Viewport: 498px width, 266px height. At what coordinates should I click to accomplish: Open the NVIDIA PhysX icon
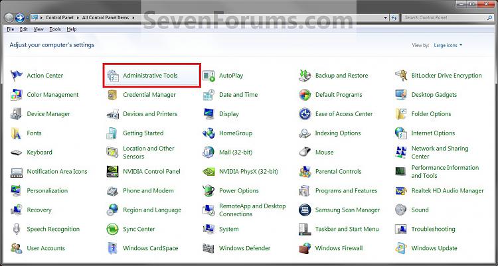pos(208,172)
